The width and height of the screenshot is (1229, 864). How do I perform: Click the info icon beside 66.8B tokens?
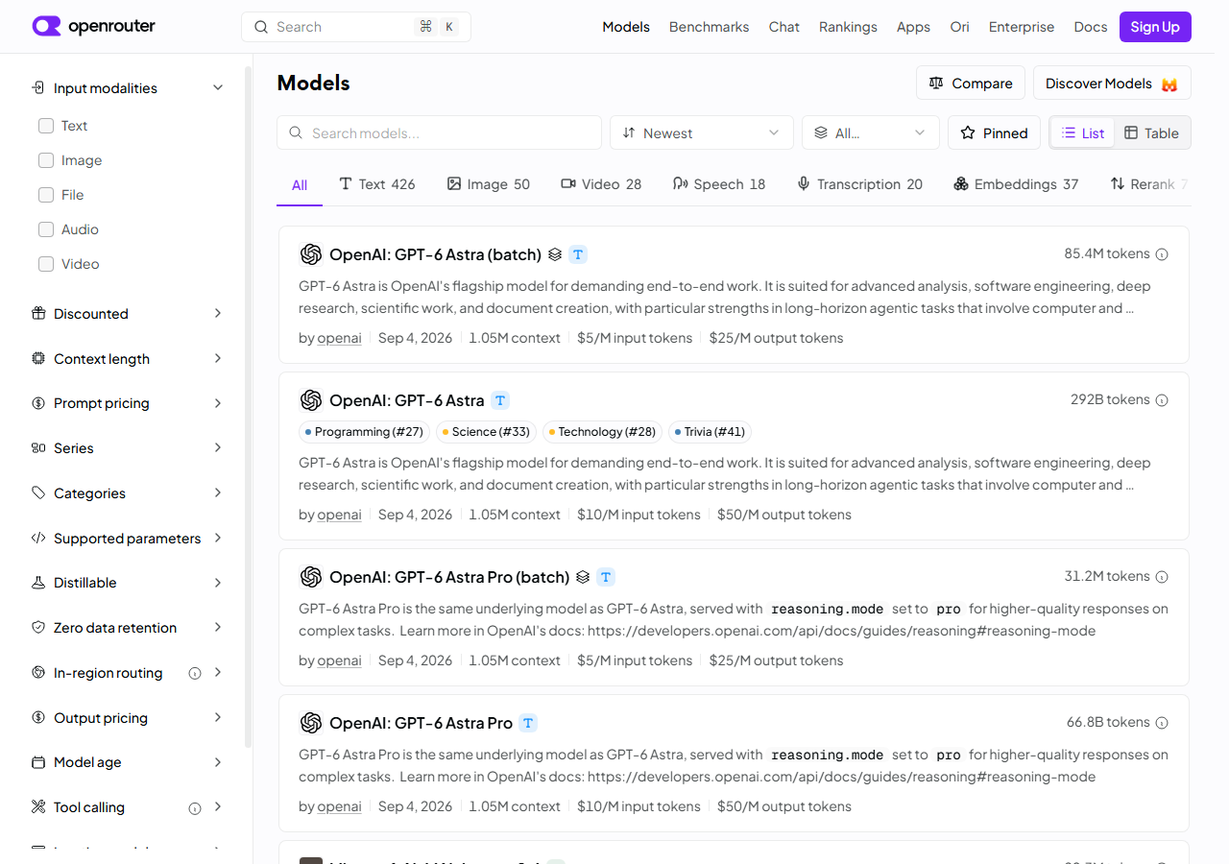point(1162,723)
